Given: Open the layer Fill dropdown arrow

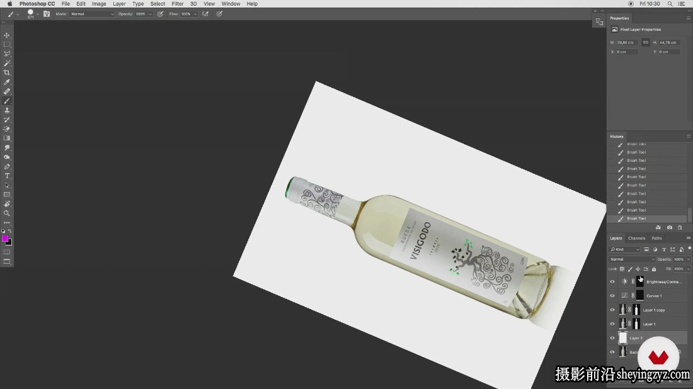Looking at the screenshot, I should click(688, 269).
